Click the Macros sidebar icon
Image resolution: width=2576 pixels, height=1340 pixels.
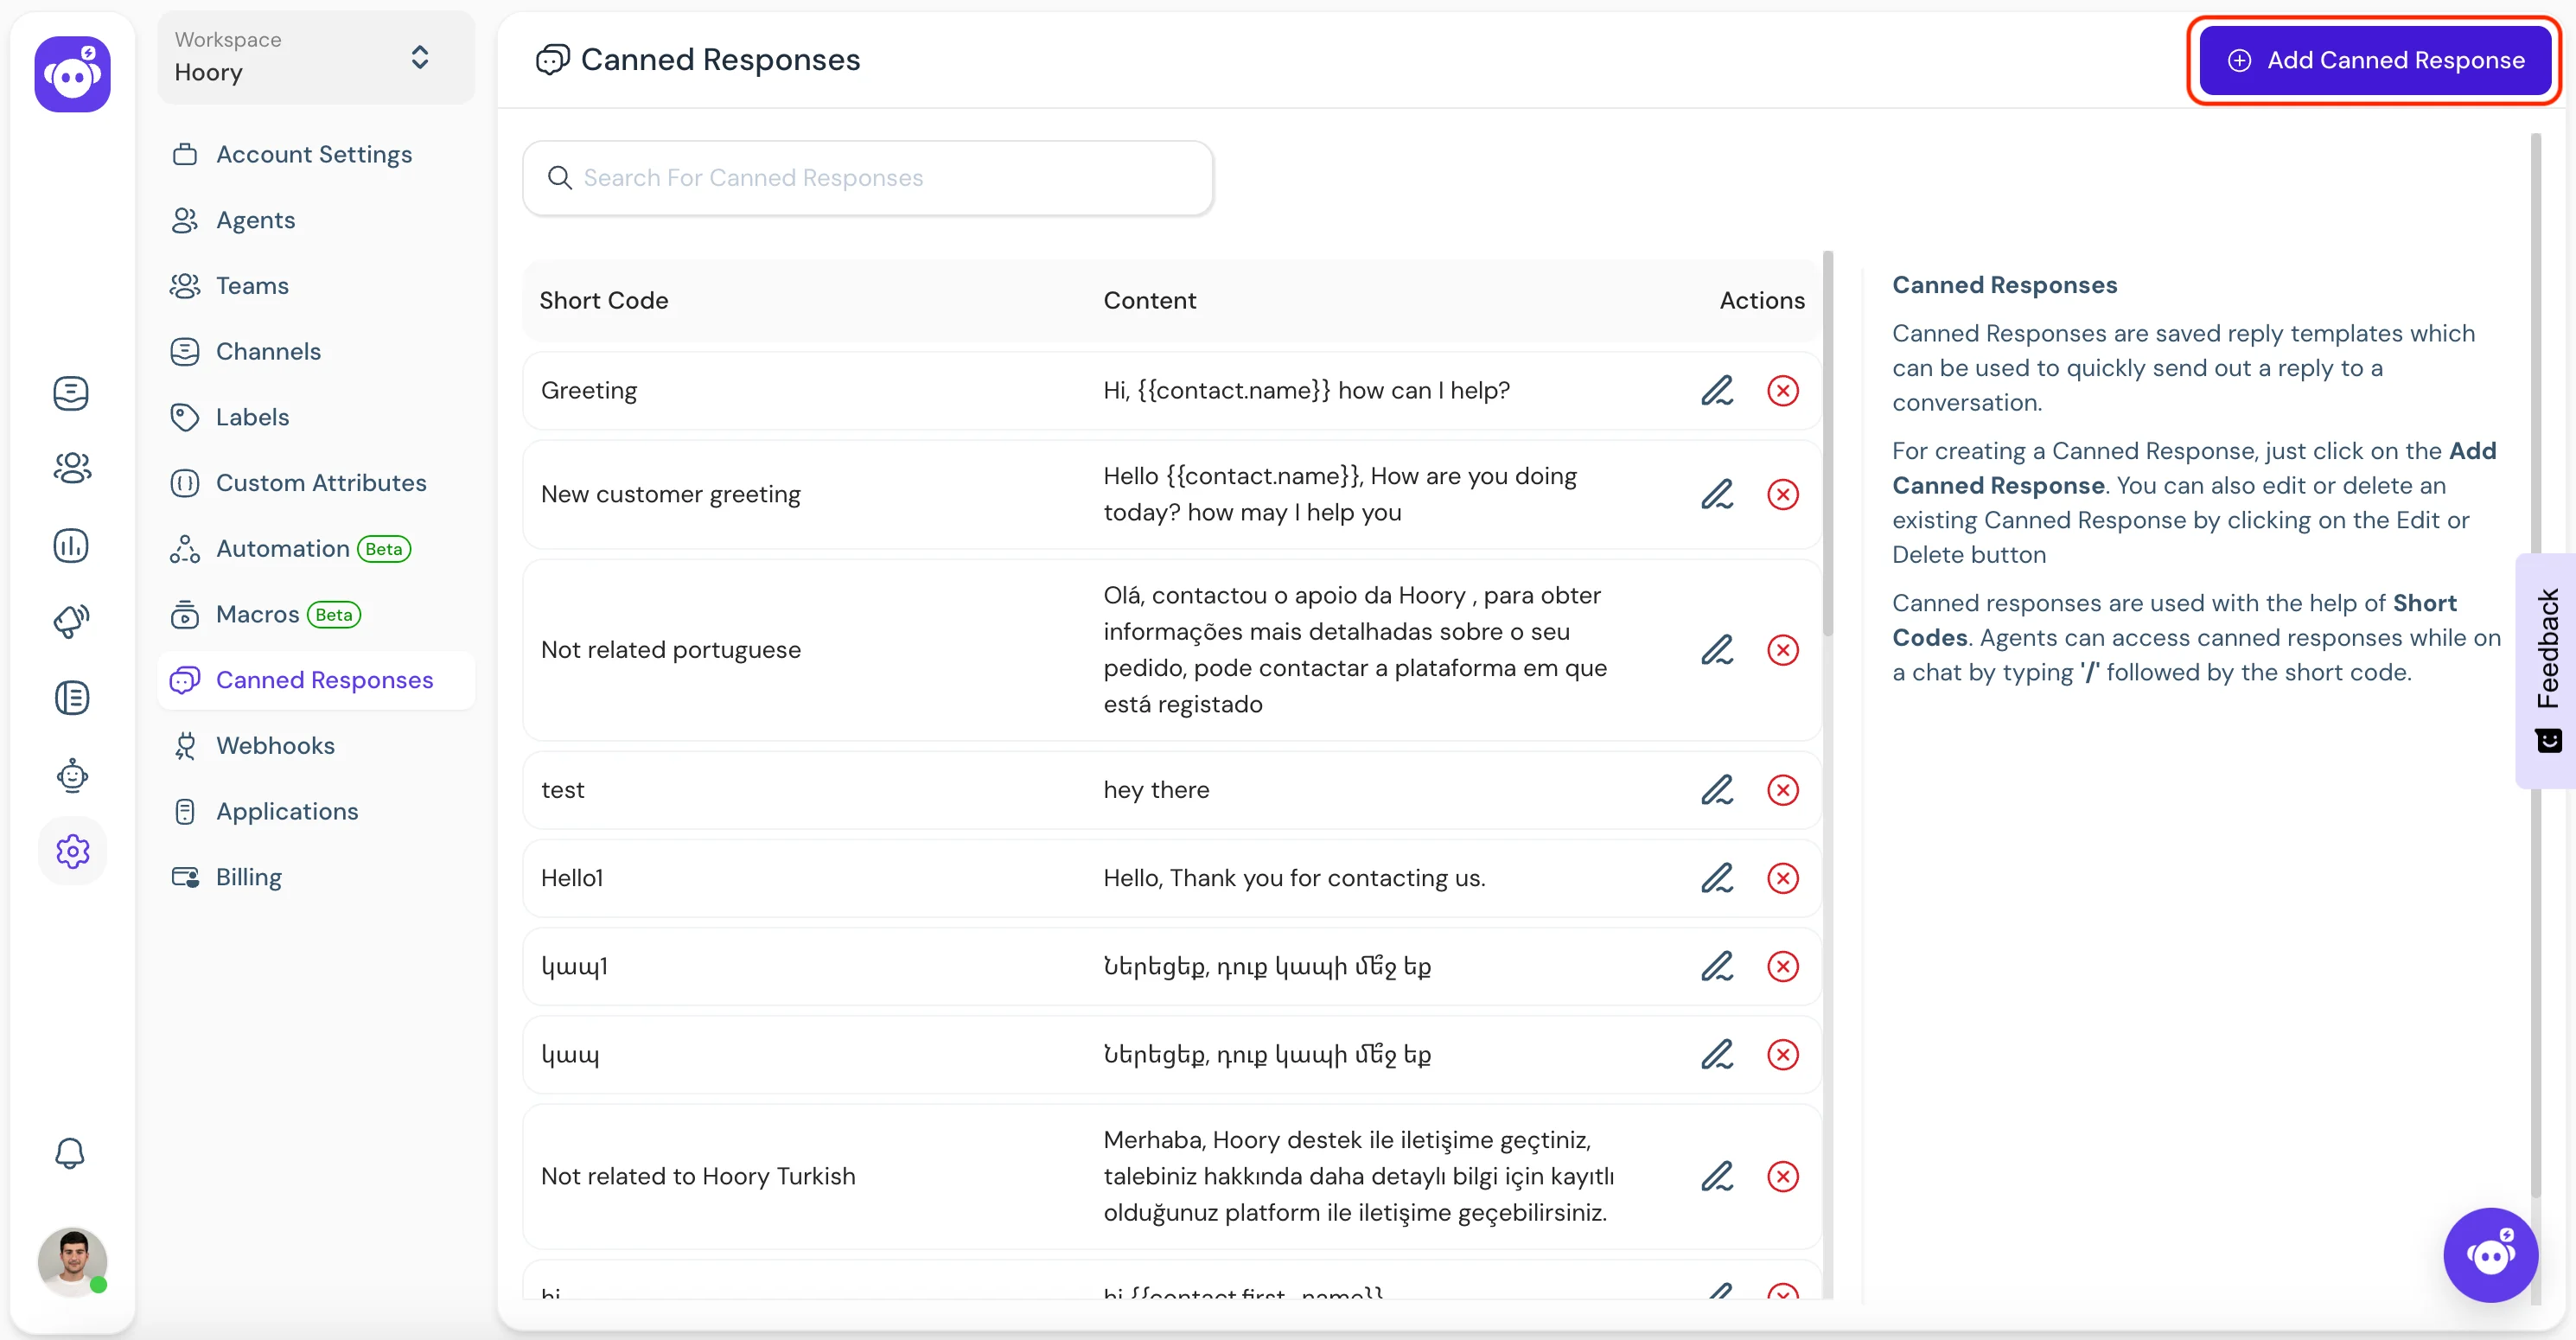pyautogui.click(x=184, y=614)
